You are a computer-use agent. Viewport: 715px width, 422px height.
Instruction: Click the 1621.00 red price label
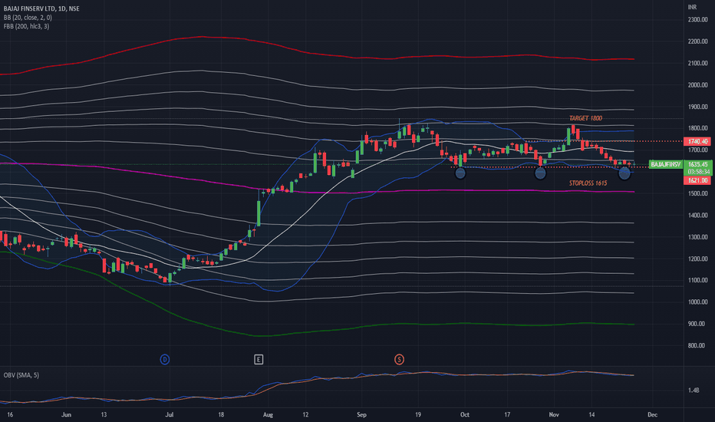point(697,180)
